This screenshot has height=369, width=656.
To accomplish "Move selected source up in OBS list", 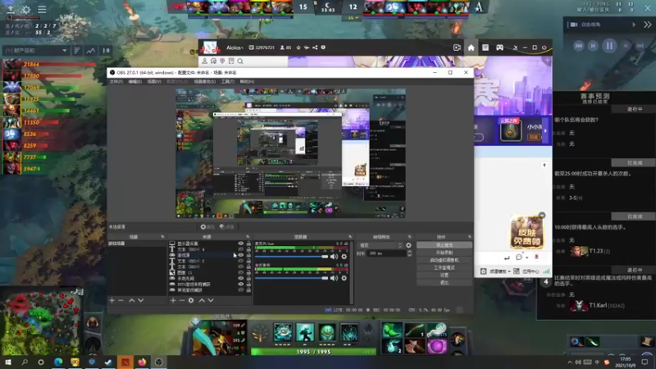I will pyautogui.click(x=202, y=300).
